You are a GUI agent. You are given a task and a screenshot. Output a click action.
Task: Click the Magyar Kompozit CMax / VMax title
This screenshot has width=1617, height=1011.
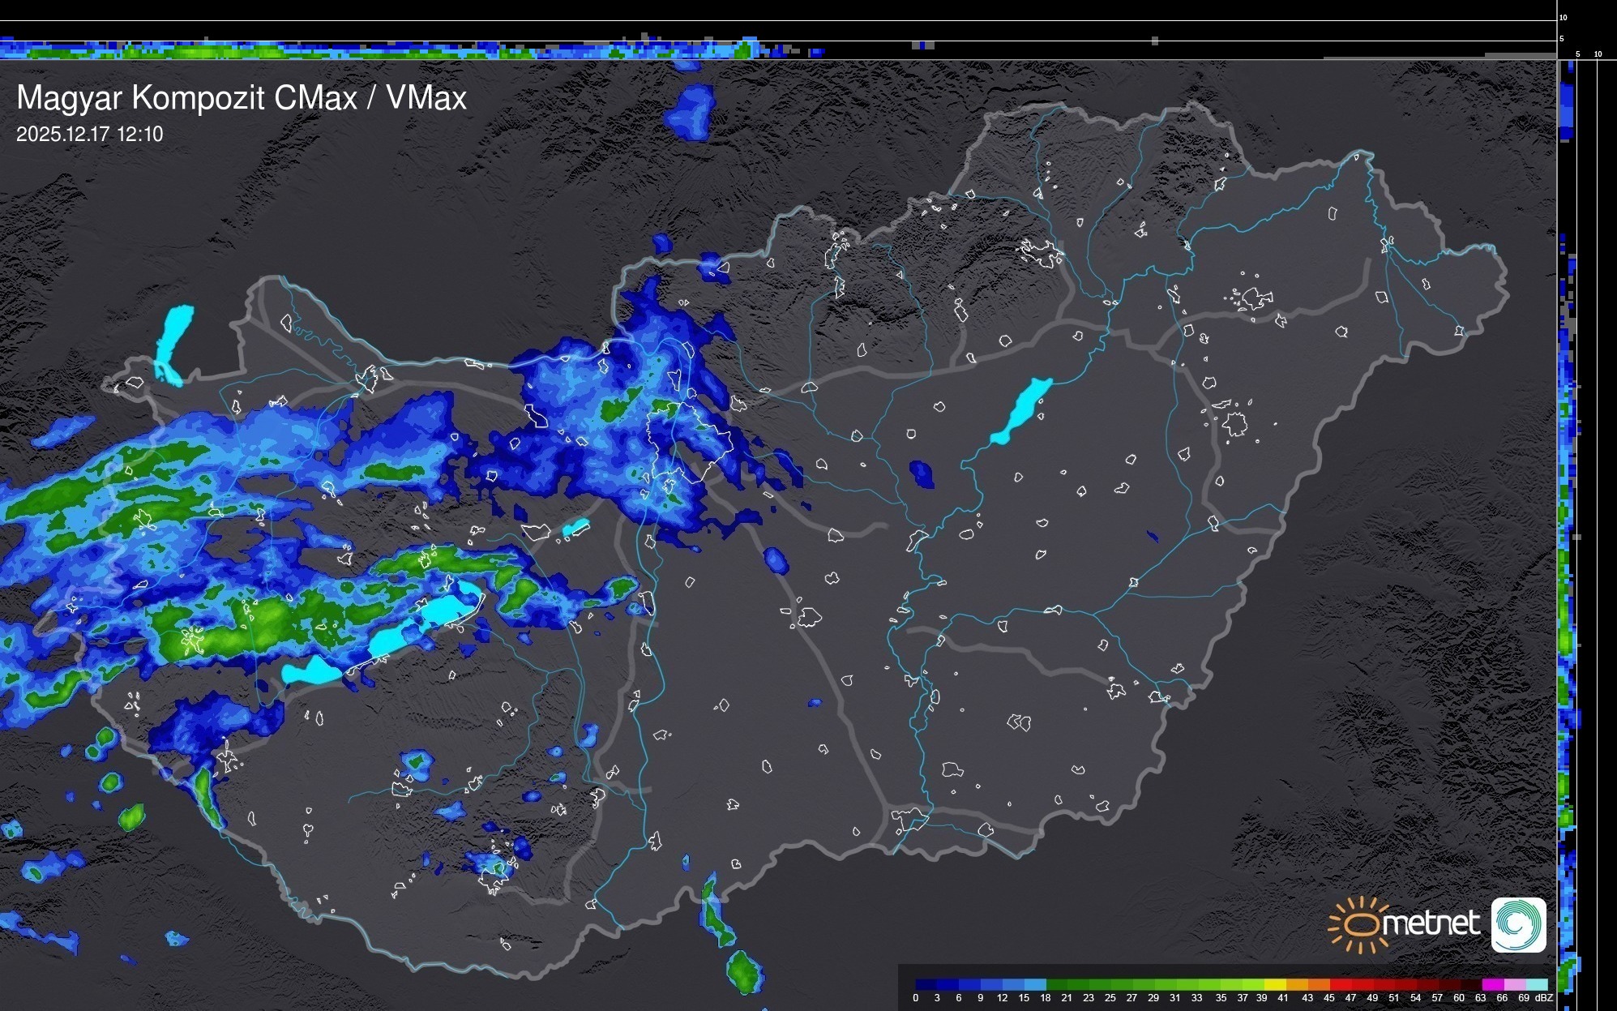(242, 98)
